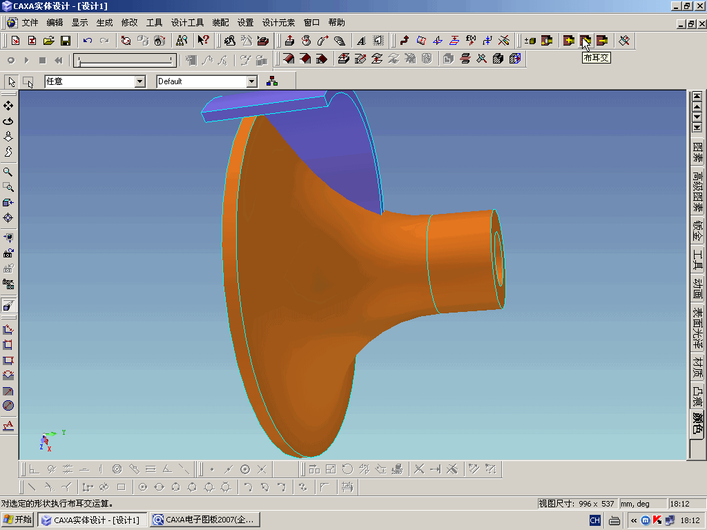707x530 pixels.
Task: Click the section part icon with blue box
Action: pyautogui.click(x=514, y=59)
